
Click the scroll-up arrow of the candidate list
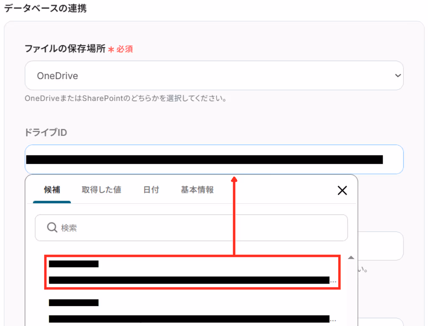pyautogui.click(x=351, y=257)
